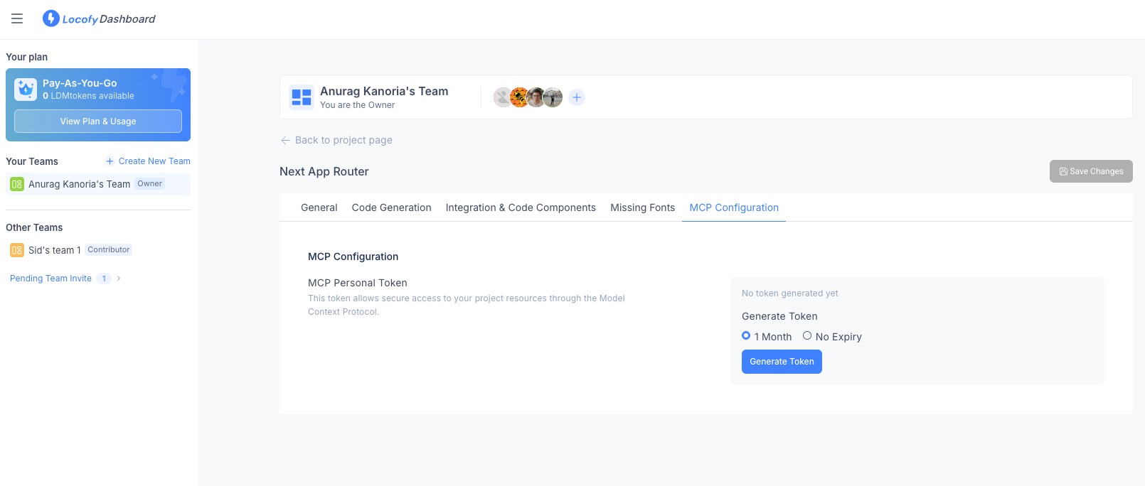
Task: Switch to the General tab
Action: (319, 207)
